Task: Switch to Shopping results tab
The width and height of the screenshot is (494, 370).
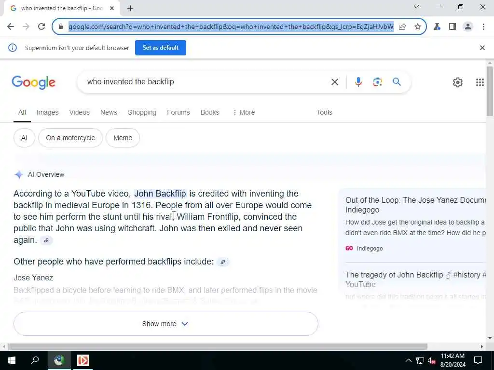Action: pos(142,112)
